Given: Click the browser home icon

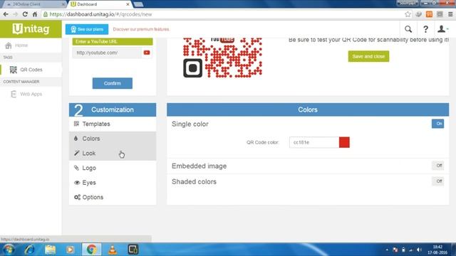Looking at the screenshot, I should click(x=35, y=14).
